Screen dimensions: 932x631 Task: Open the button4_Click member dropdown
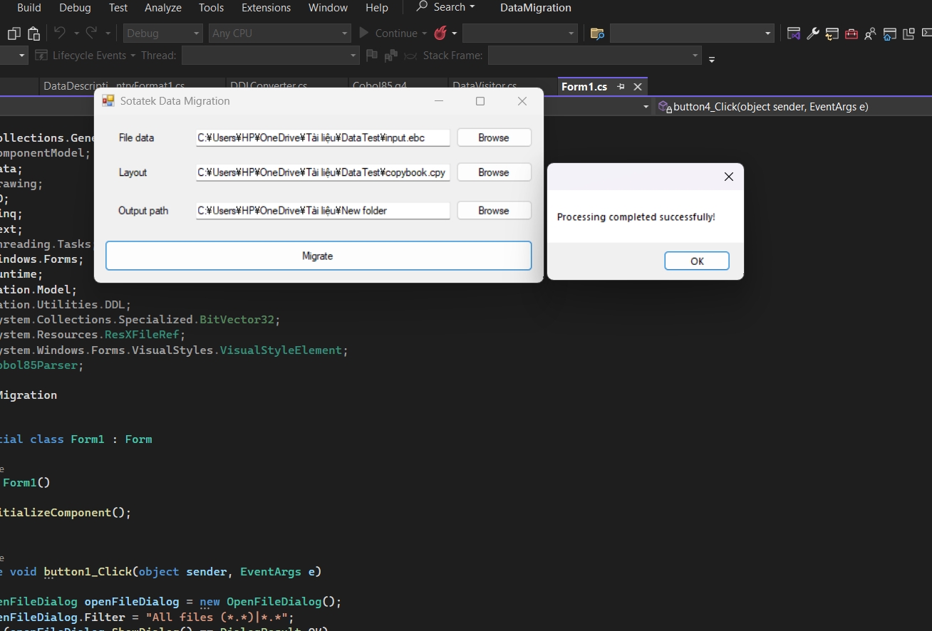coord(793,107)
